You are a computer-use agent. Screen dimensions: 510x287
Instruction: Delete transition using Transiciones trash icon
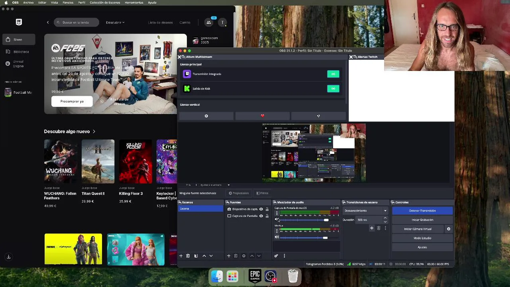379,228
